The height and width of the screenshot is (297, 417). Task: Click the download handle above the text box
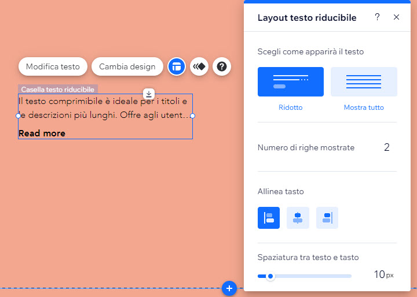[149, 94]
